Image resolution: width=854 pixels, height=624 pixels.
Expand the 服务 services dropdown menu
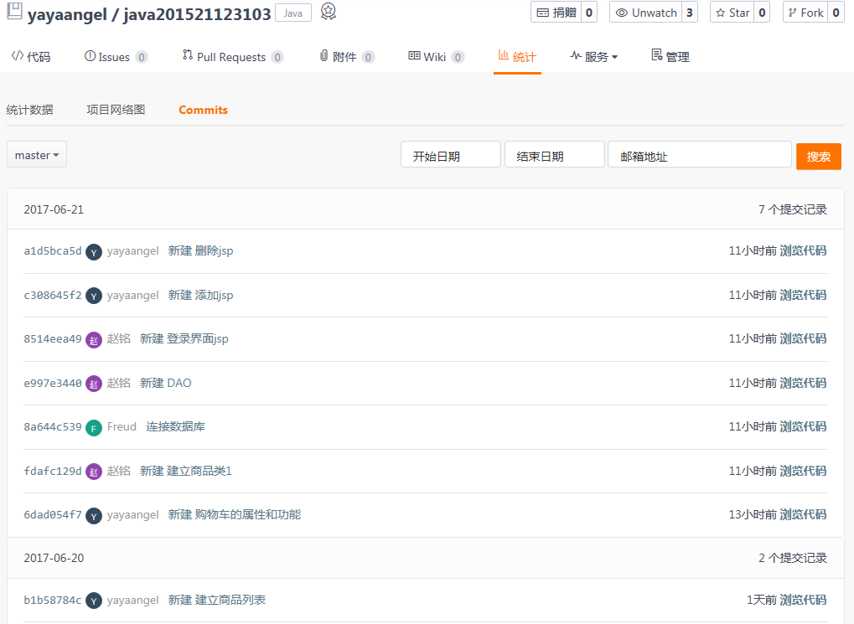(593, 57)
